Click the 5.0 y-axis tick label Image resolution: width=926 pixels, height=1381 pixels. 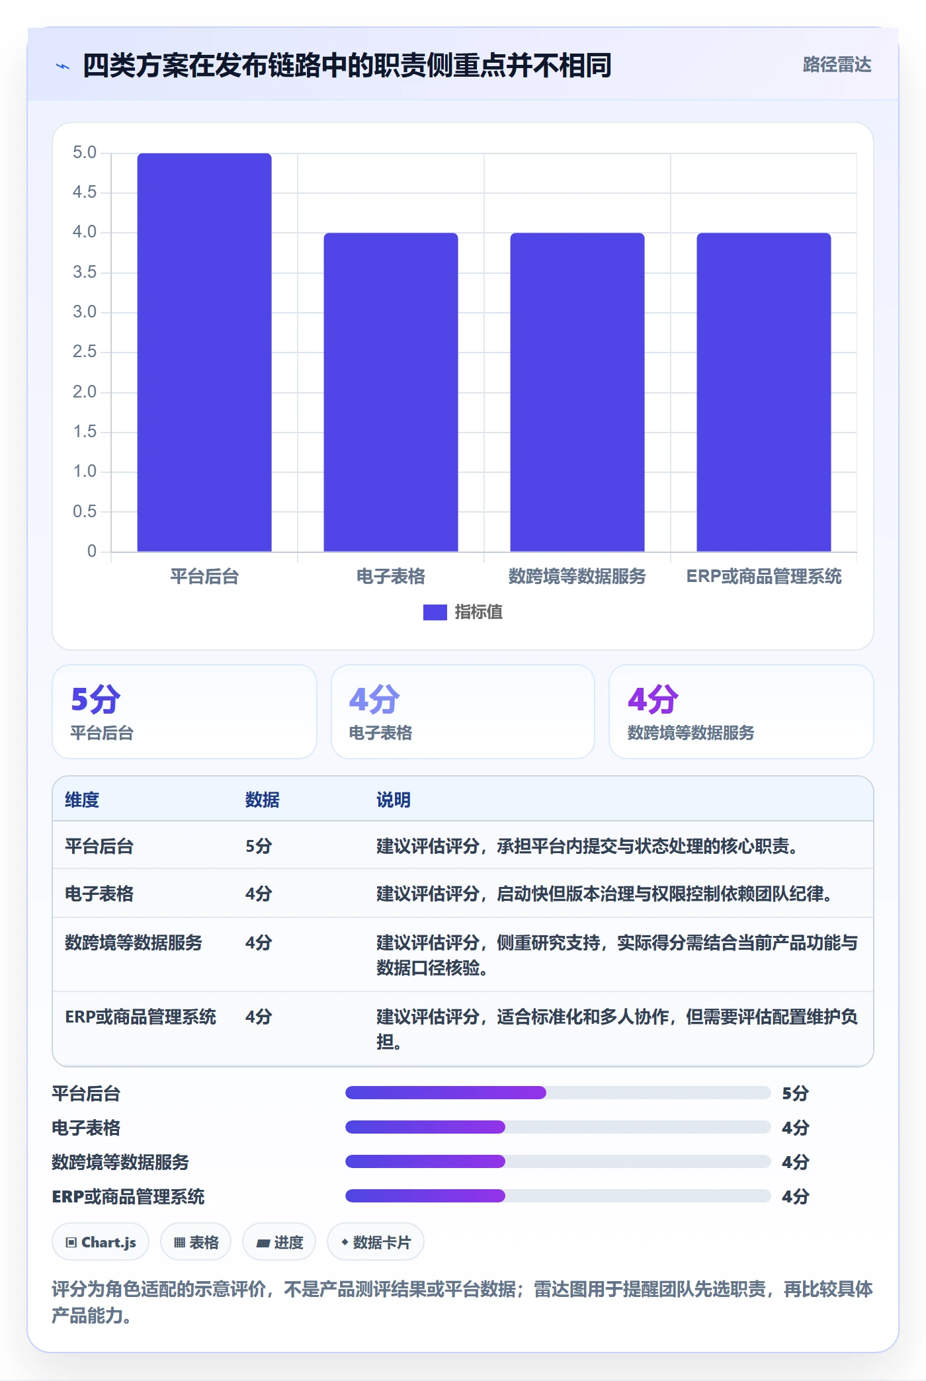pos(85,153)
